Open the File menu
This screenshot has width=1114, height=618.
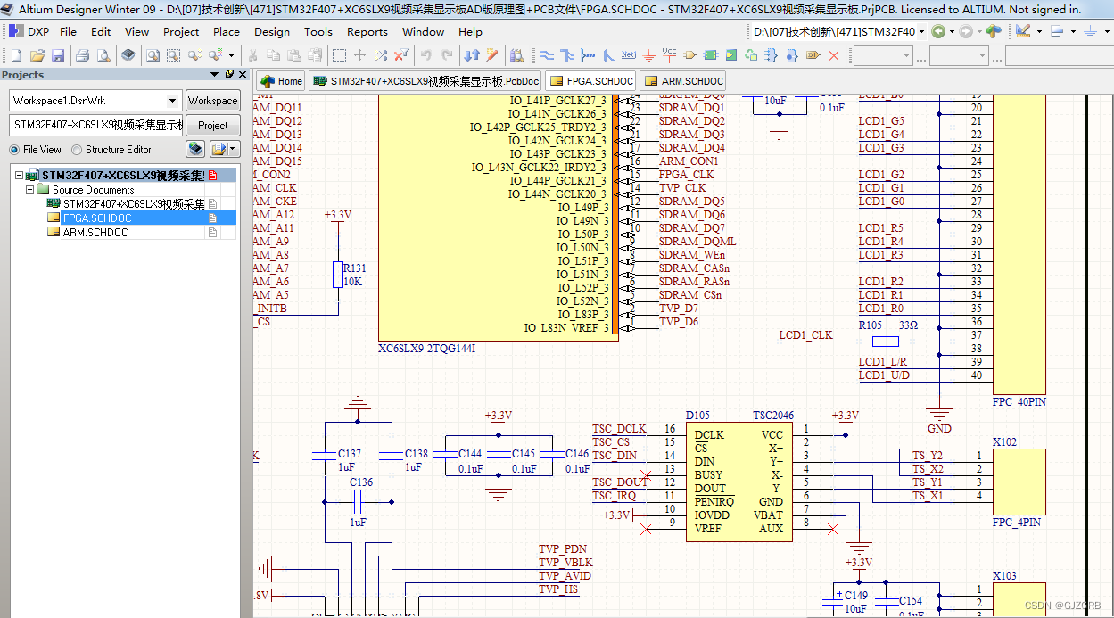(x=68, y=31)
